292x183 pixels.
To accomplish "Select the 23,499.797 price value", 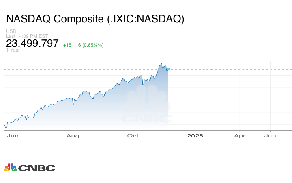I will click(32, 44).
